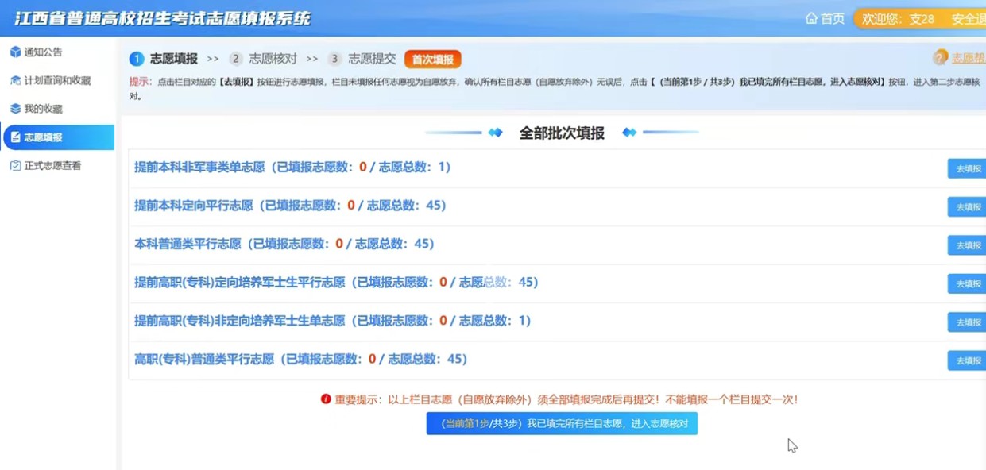The image size is (986, 470).
Task: Click the orange 首次填报 badge
Action: click(x=432, y=60)
